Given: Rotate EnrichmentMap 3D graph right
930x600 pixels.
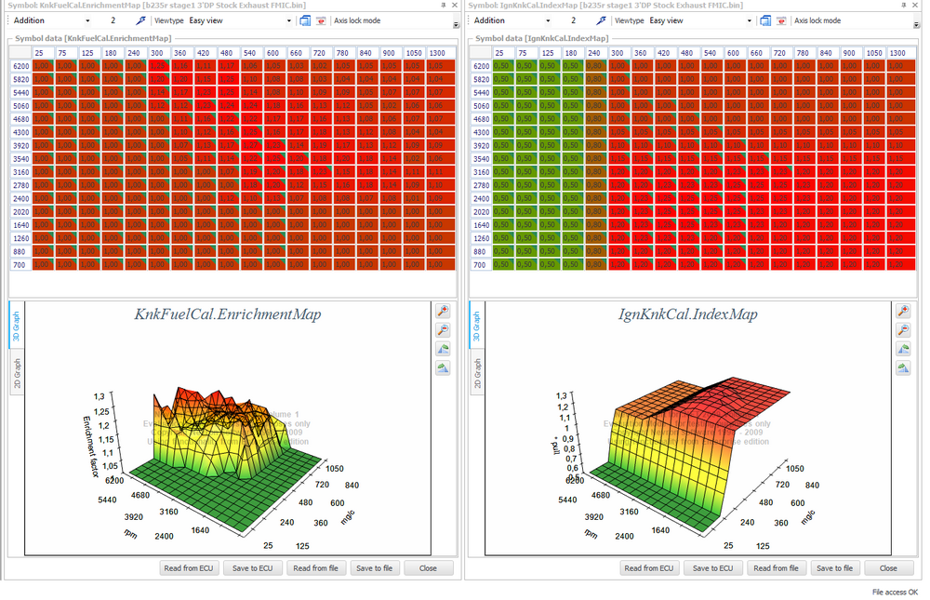Looking at the screenshot, I should coord(443,368).
